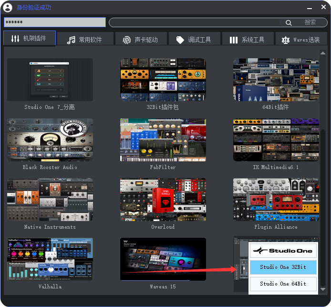Click the Studio One 7_分离 label
The image size is (331, 307).
click(50, 107)
